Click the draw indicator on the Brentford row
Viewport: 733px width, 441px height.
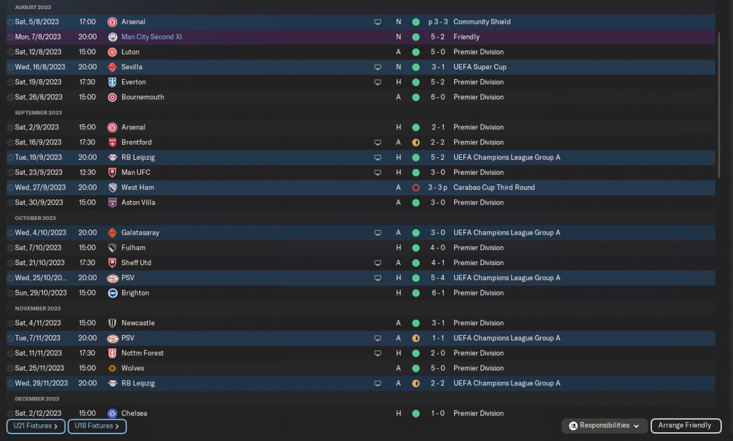(x=416, y=143)
